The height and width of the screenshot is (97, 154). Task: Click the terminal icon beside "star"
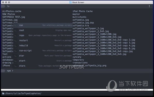pos(16,56)
